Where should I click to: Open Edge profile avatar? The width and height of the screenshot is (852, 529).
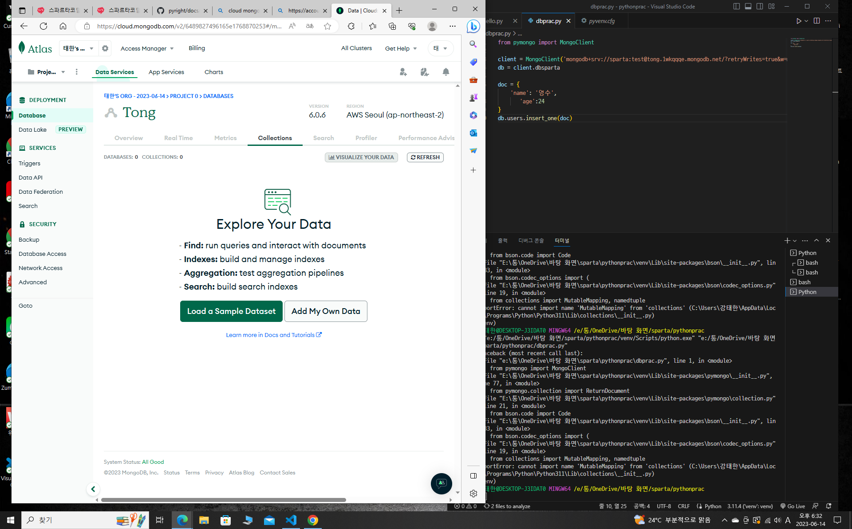coord(432,26)
